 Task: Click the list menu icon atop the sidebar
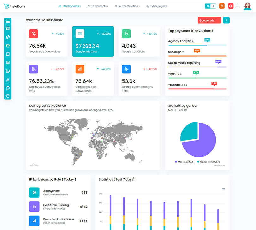pyautogui.click(x=8, y=21)
